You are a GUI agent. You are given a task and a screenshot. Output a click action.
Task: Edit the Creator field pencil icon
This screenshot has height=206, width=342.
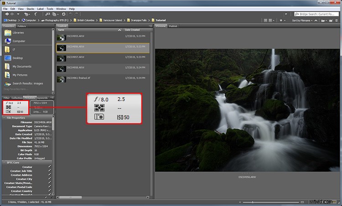coord(50,166)
